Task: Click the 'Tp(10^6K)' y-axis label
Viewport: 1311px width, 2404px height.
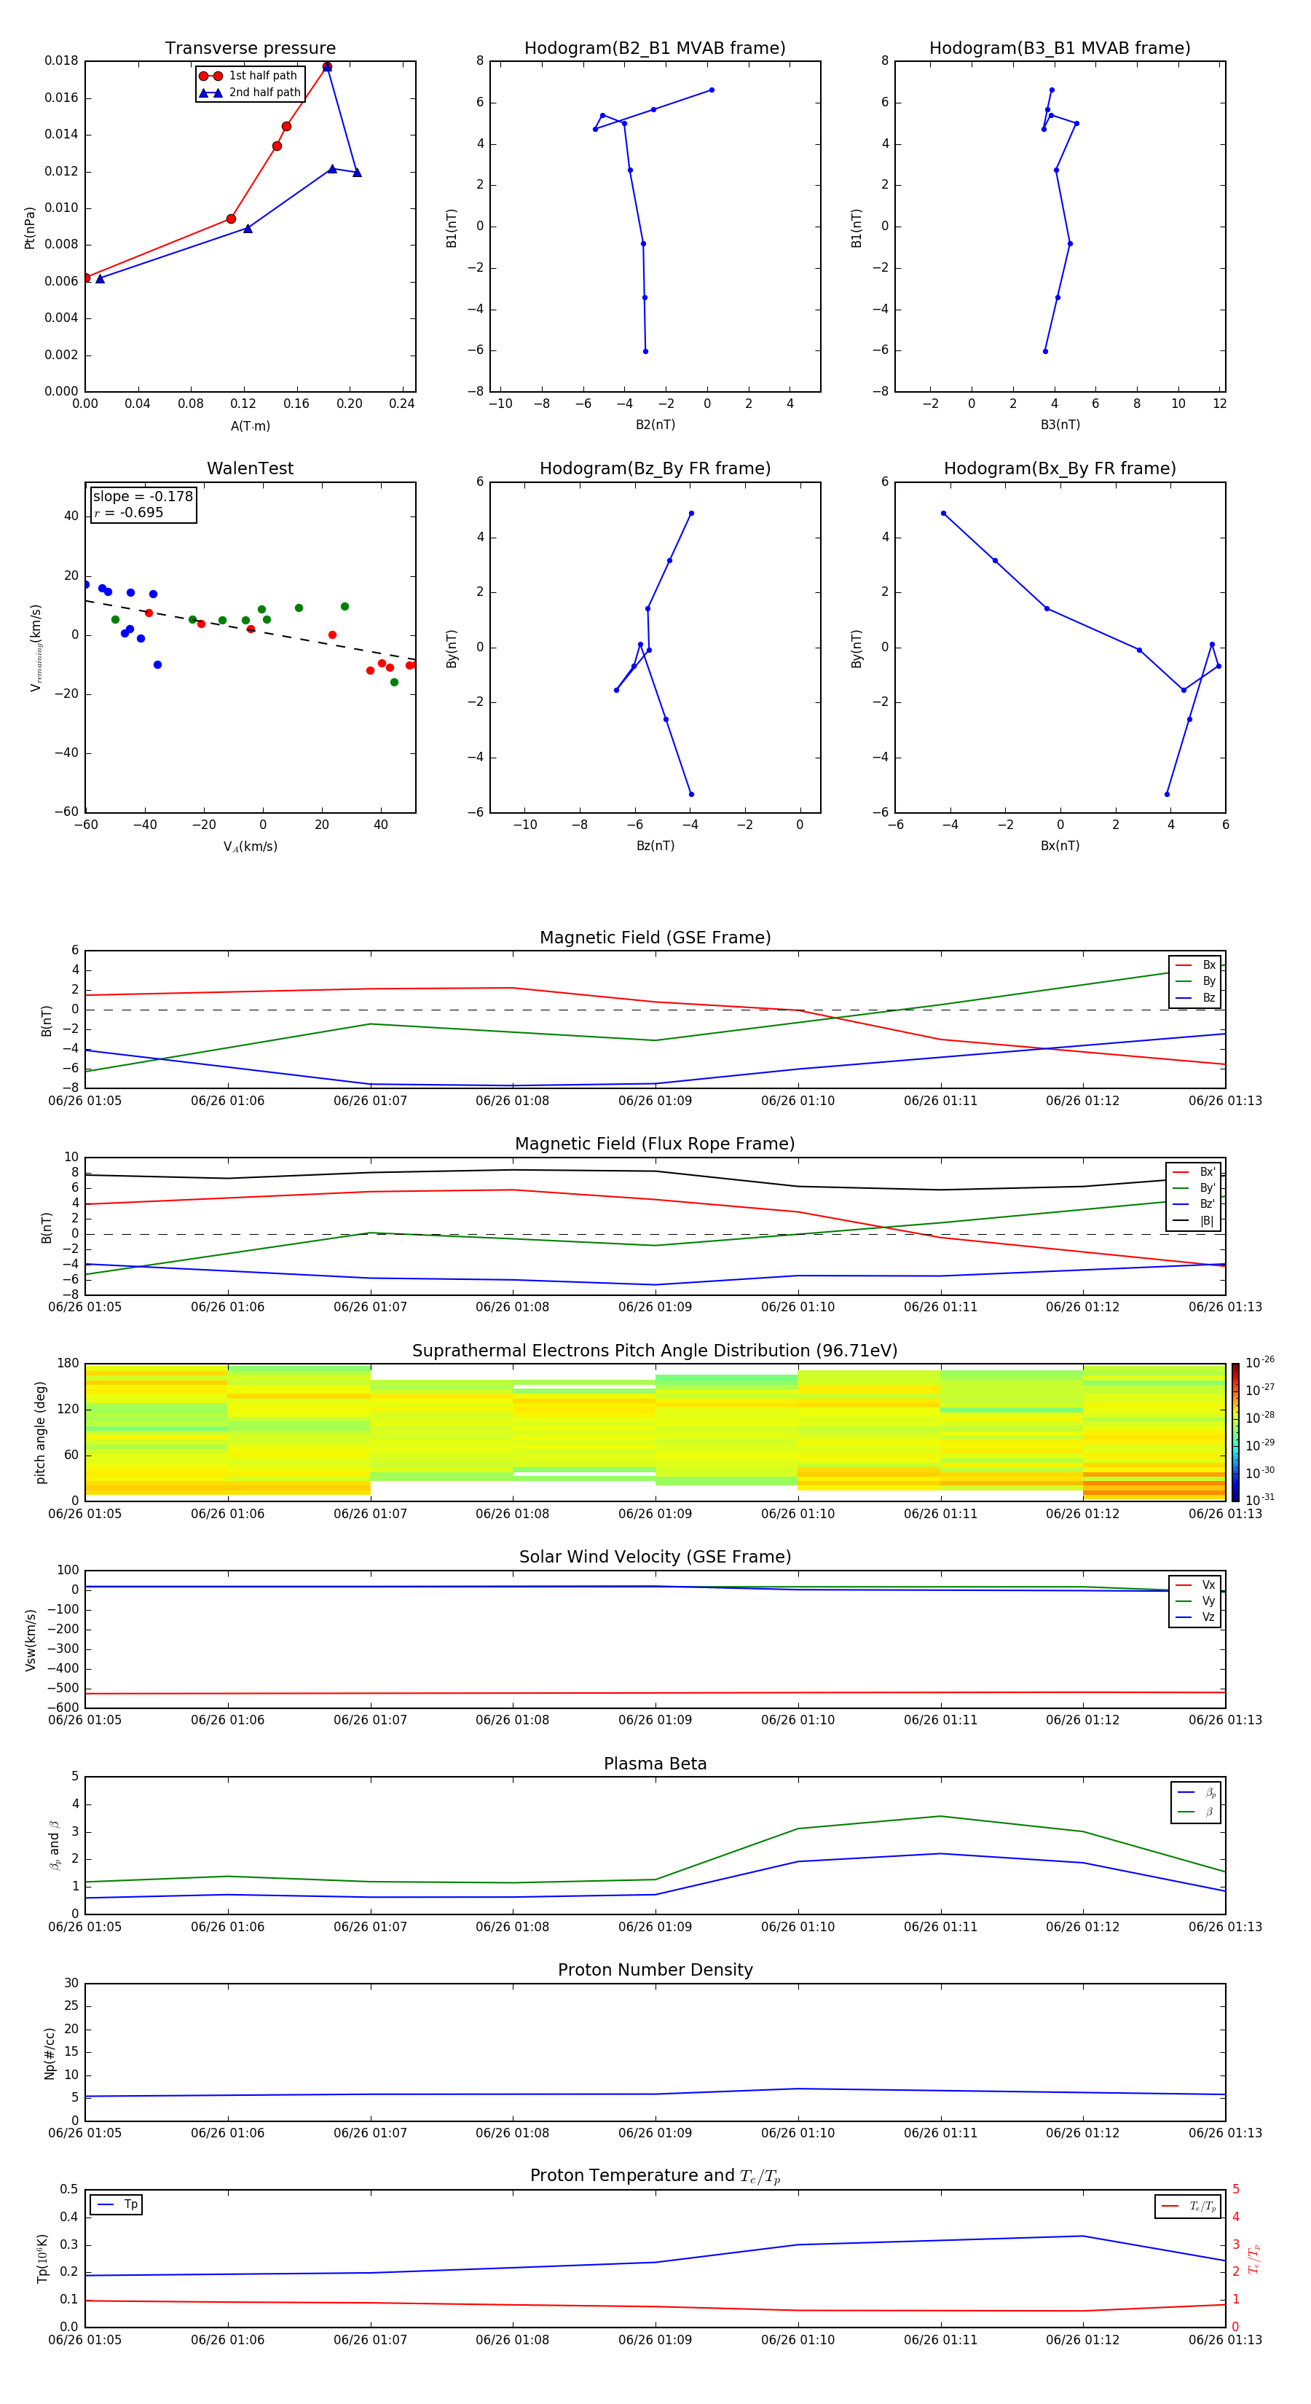Action: point(42,2258)
